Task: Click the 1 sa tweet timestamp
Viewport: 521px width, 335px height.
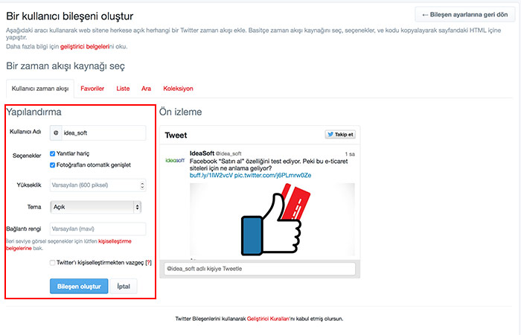Action: (350, 154)
